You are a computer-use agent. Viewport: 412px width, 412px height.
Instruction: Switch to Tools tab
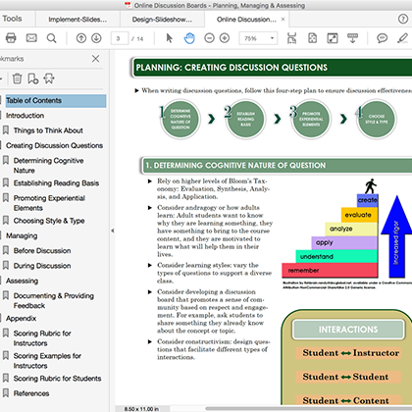click(12, 19)
